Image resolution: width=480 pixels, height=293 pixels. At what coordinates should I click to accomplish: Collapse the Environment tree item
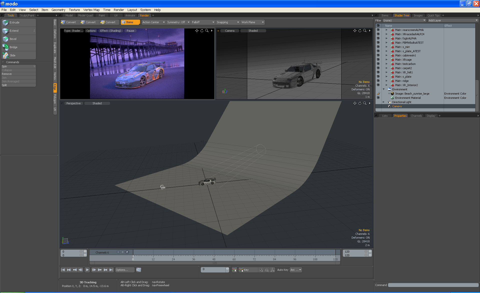[383, 89]
